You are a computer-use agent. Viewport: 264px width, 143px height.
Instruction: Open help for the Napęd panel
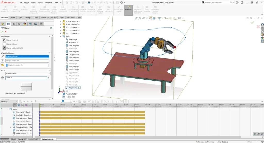point(51,28)
